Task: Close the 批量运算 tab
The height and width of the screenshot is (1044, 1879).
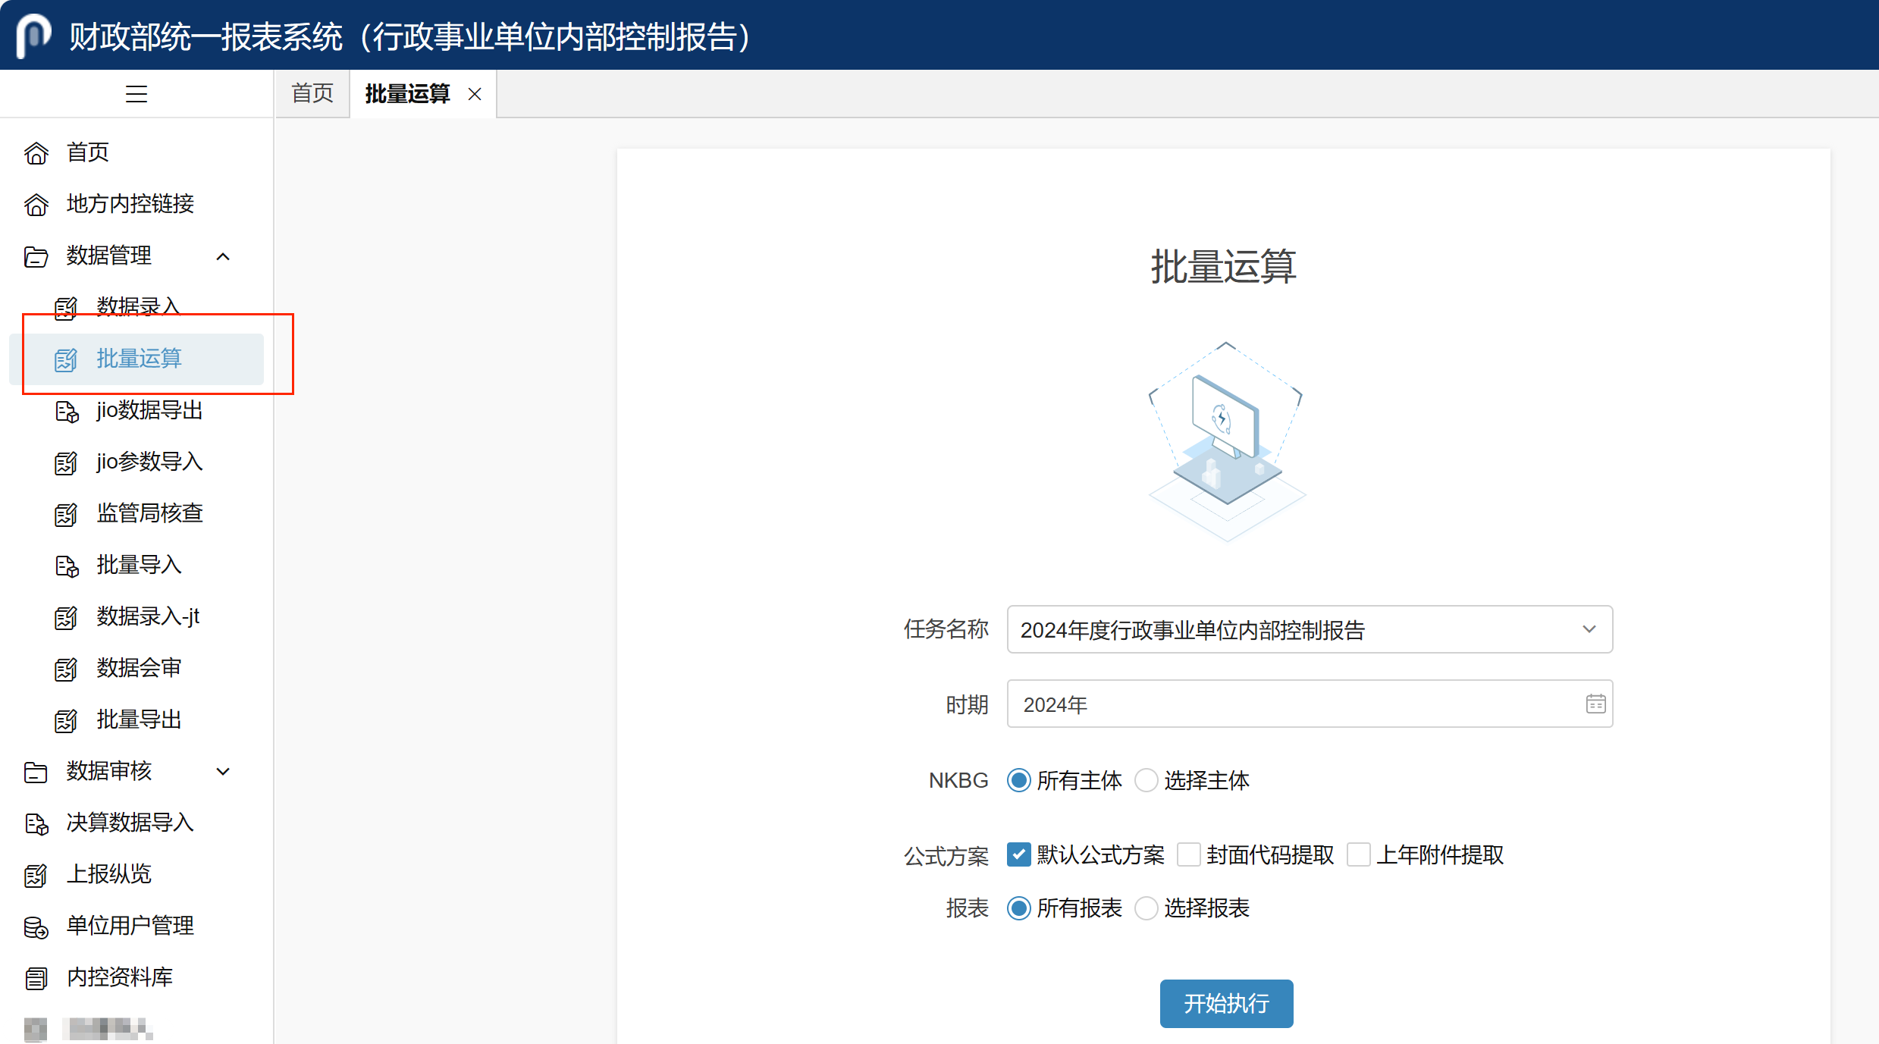Action: coord(475,94)
